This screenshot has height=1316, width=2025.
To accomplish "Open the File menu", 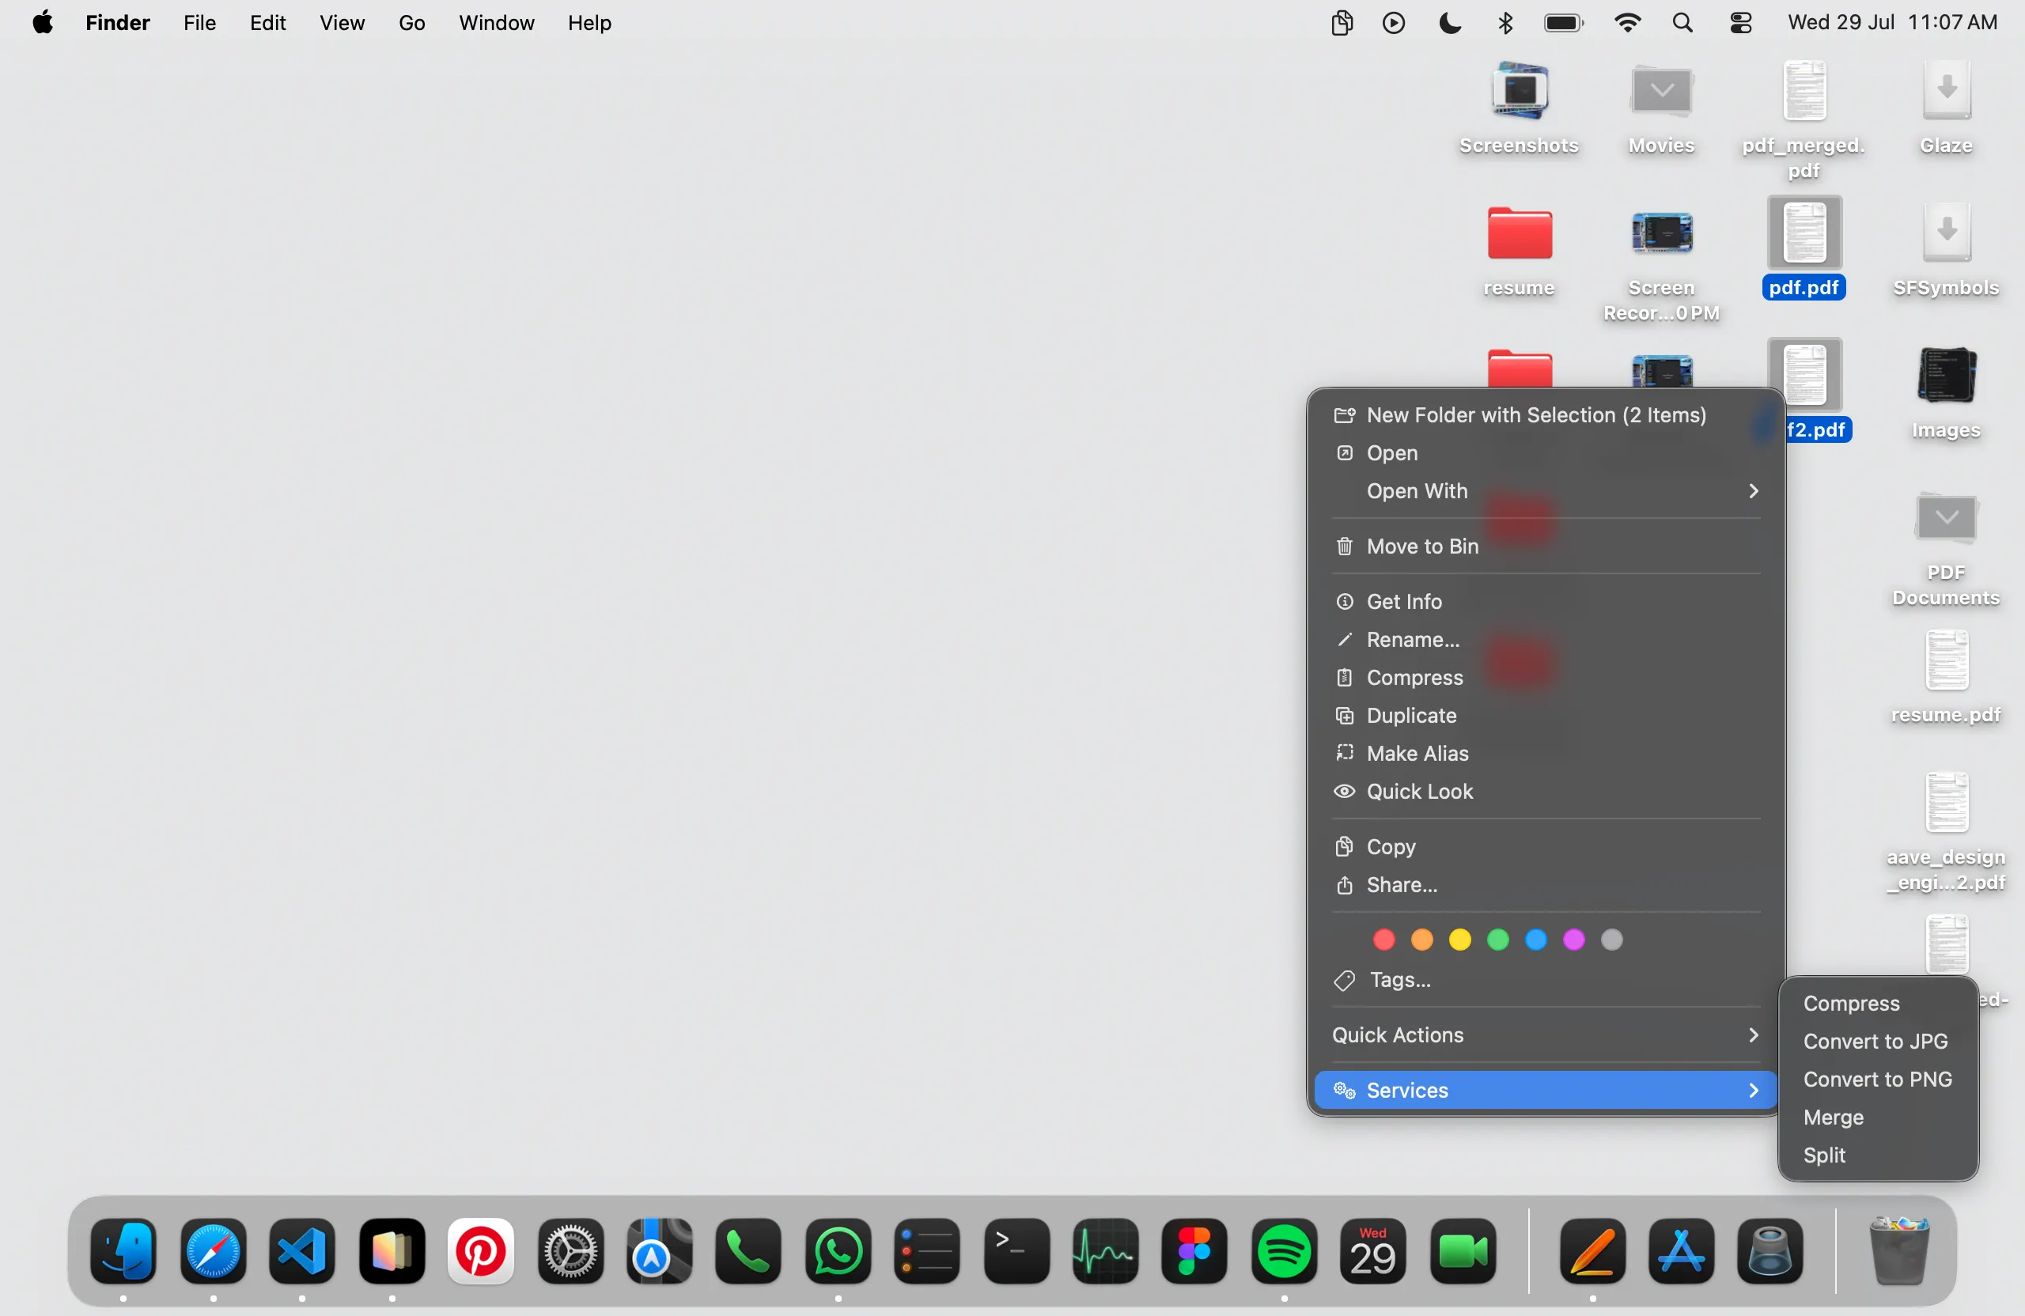I will click(x=200, y=23).
